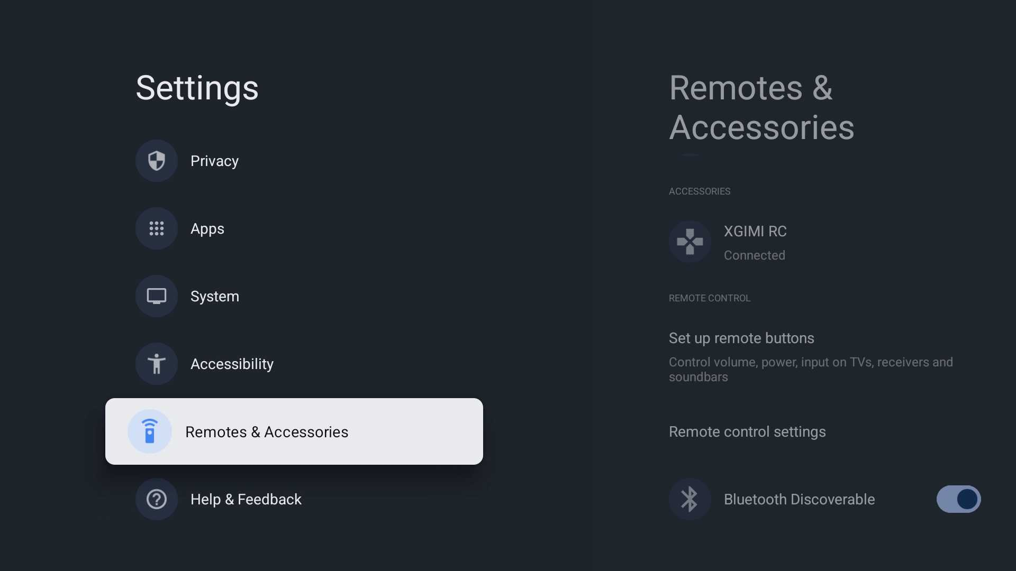
Task: Click the Remotes & Accessories panel heading
Action: (x=762, y=107)
